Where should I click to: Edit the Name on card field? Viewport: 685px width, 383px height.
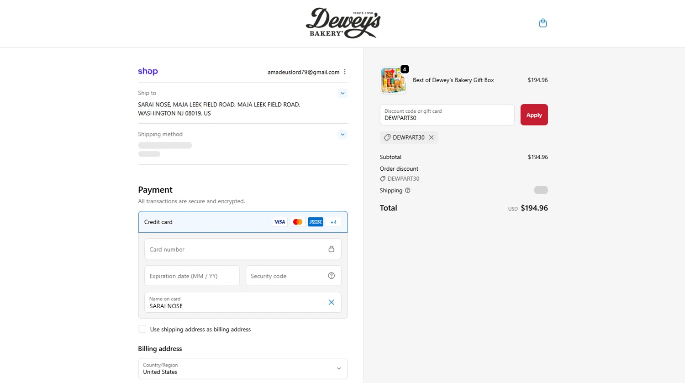243,302
